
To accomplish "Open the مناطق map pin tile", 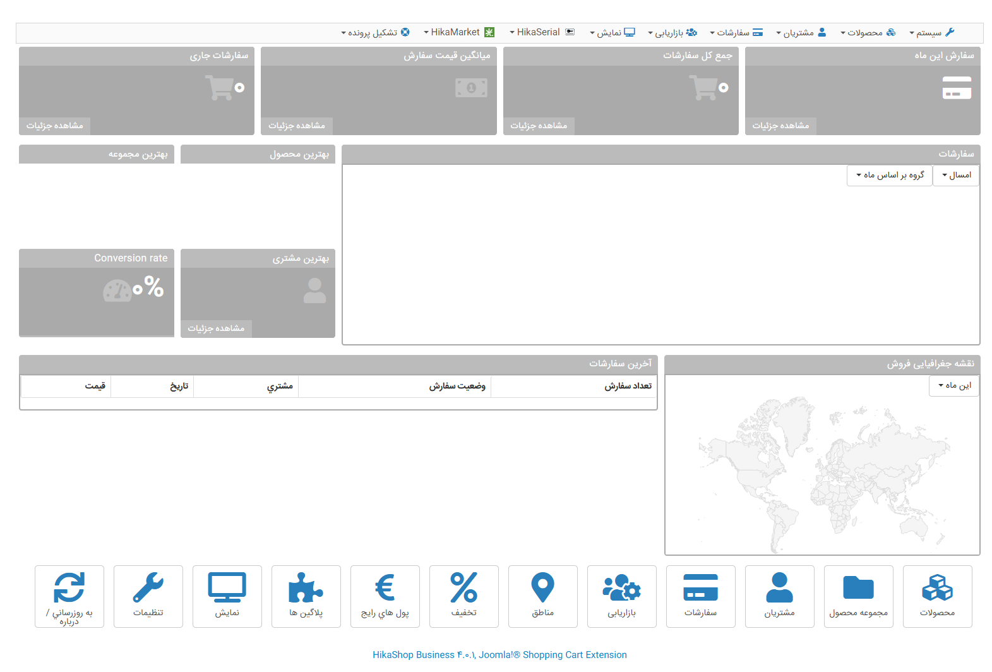I will [542, 596].
